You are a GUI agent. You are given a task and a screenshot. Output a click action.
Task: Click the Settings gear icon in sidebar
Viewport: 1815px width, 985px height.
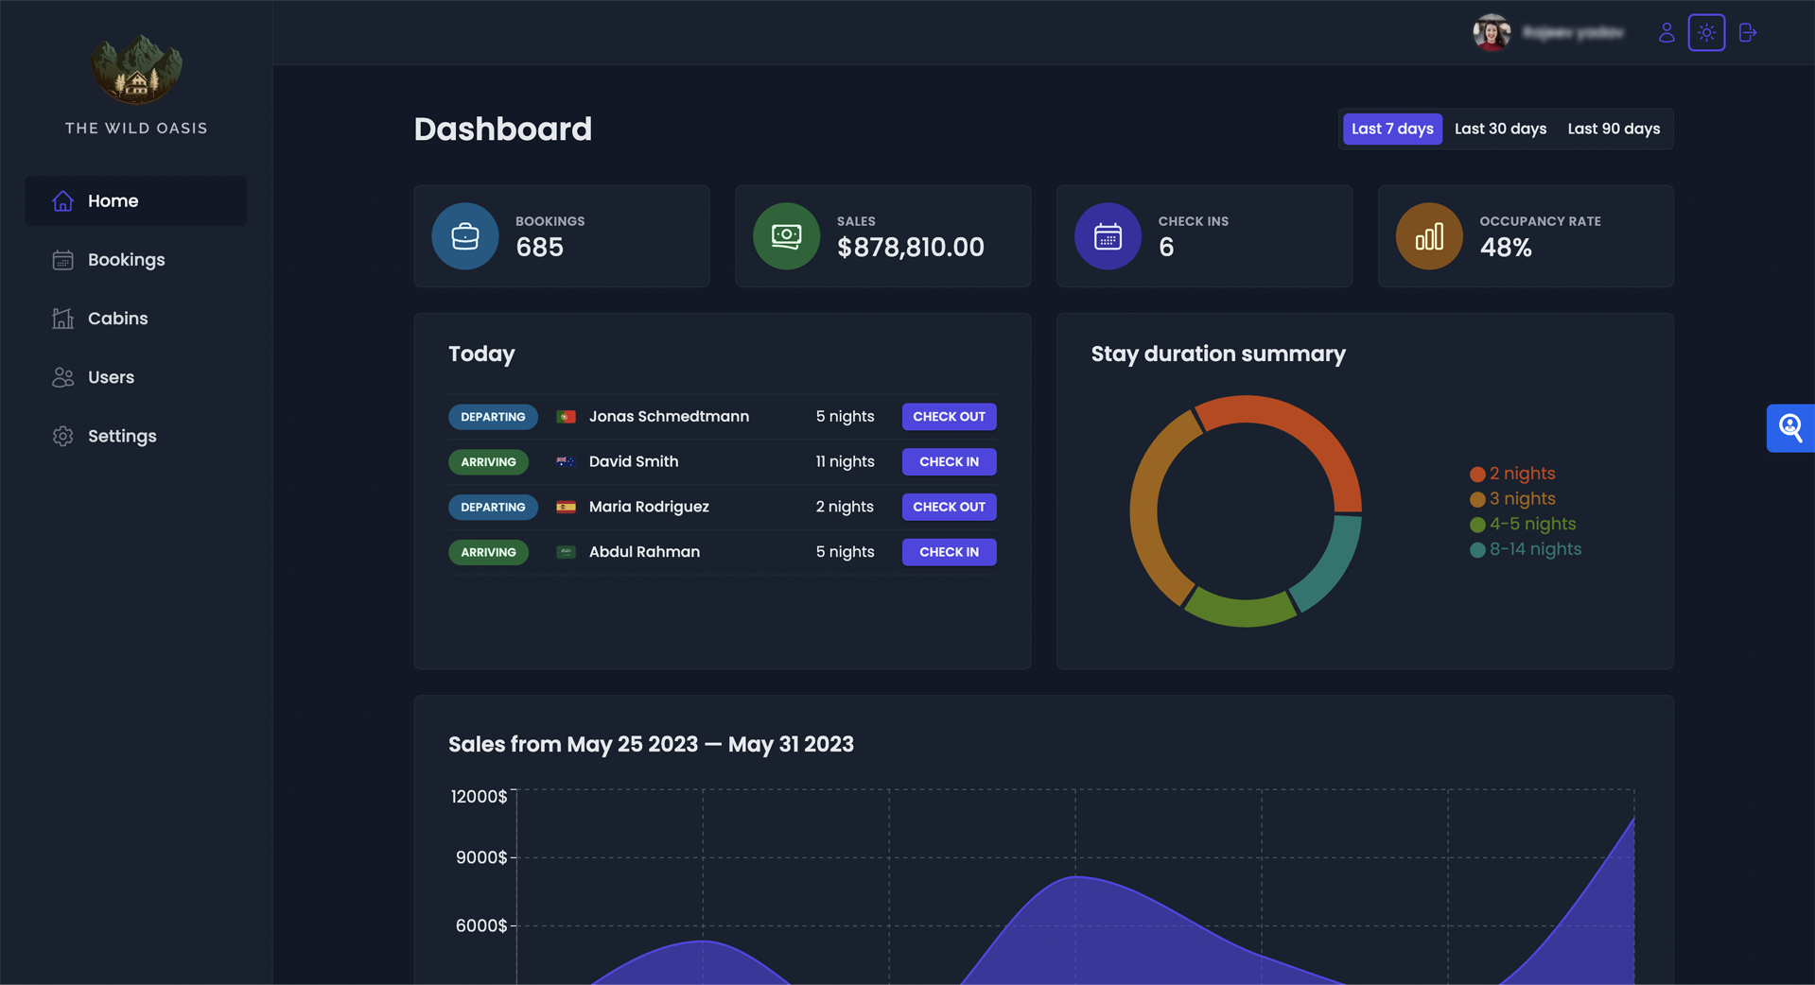[x=62, y=436]
